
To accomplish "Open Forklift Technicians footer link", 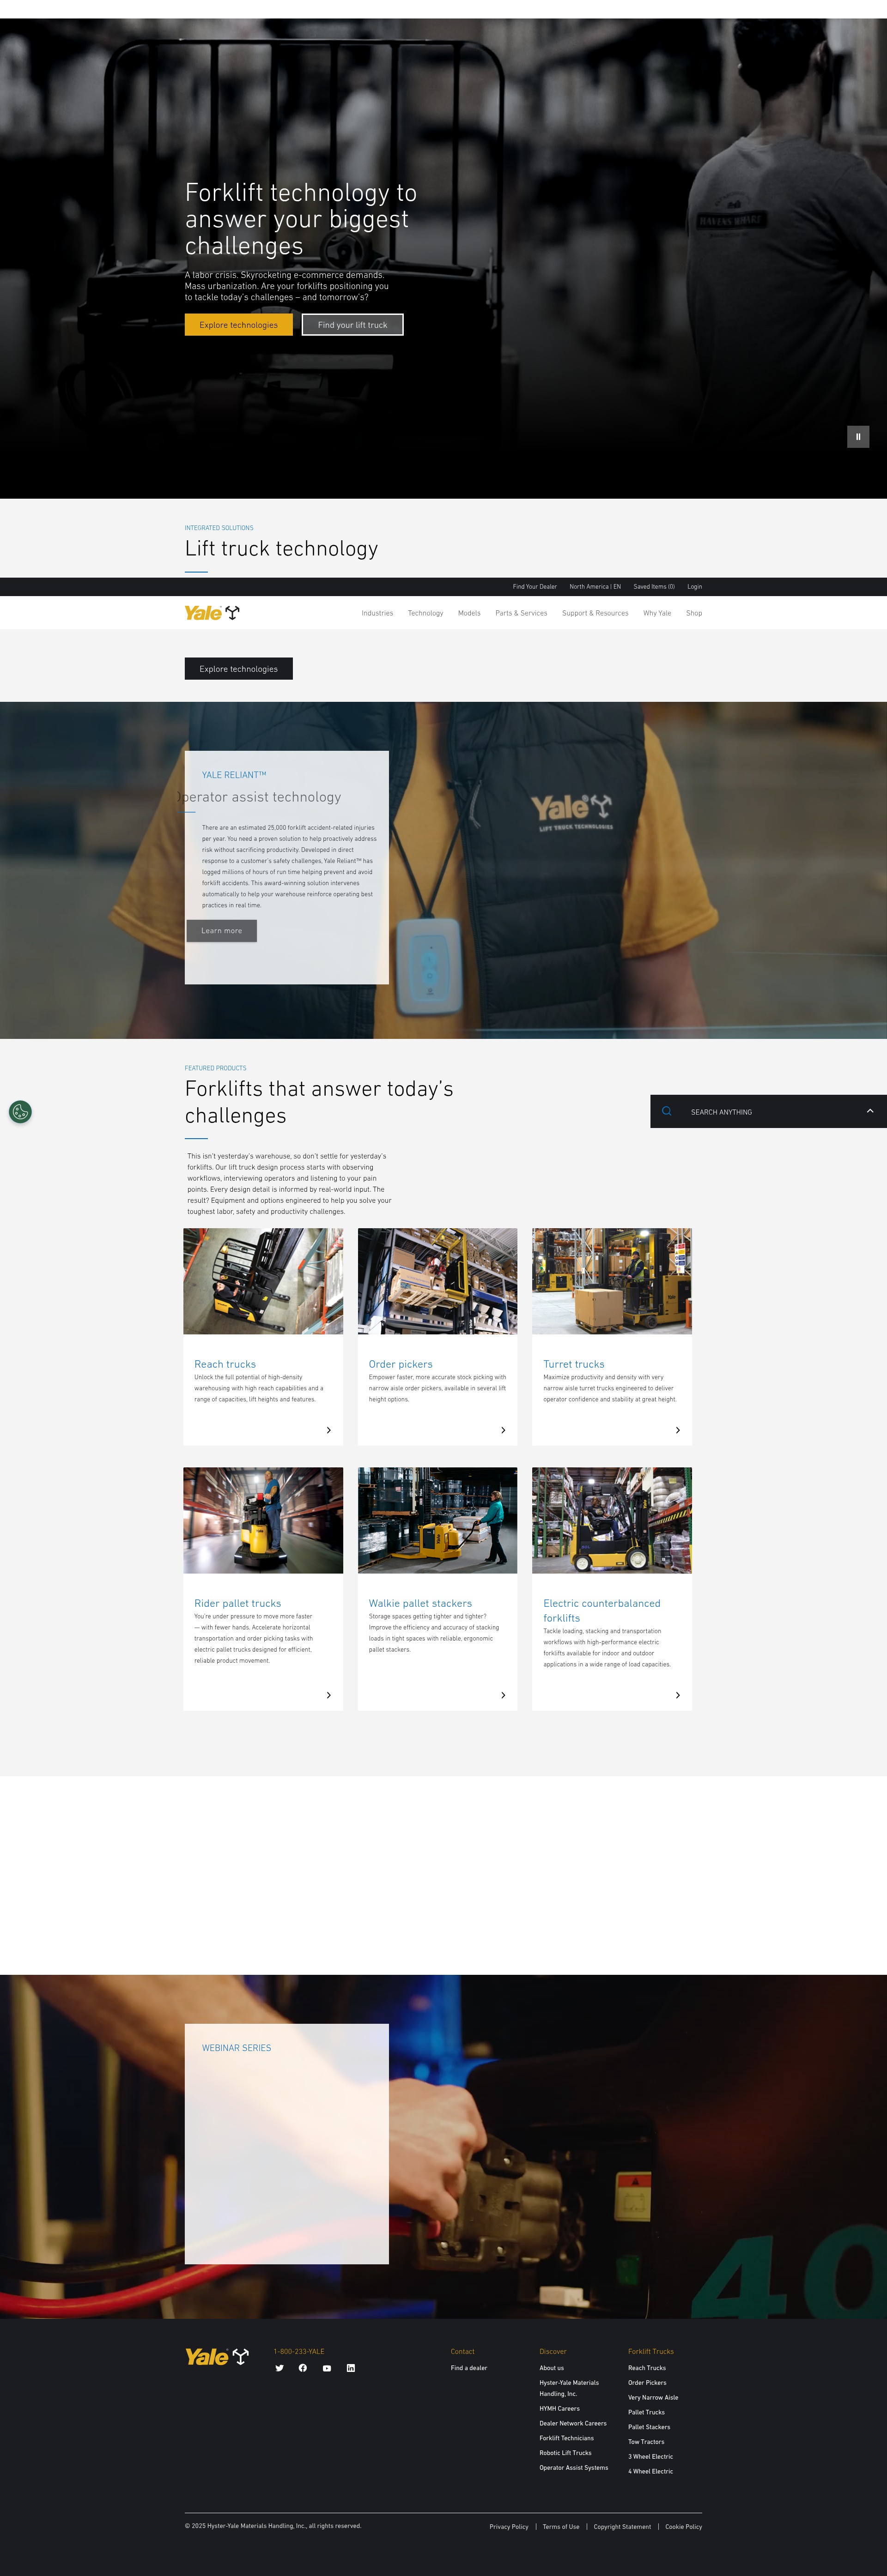I will pos(566,2438).
